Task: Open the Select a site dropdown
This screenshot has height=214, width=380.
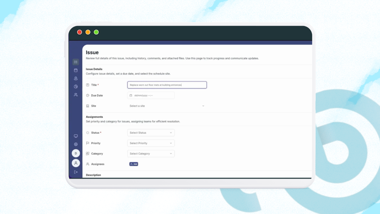Action: point(167,106)
